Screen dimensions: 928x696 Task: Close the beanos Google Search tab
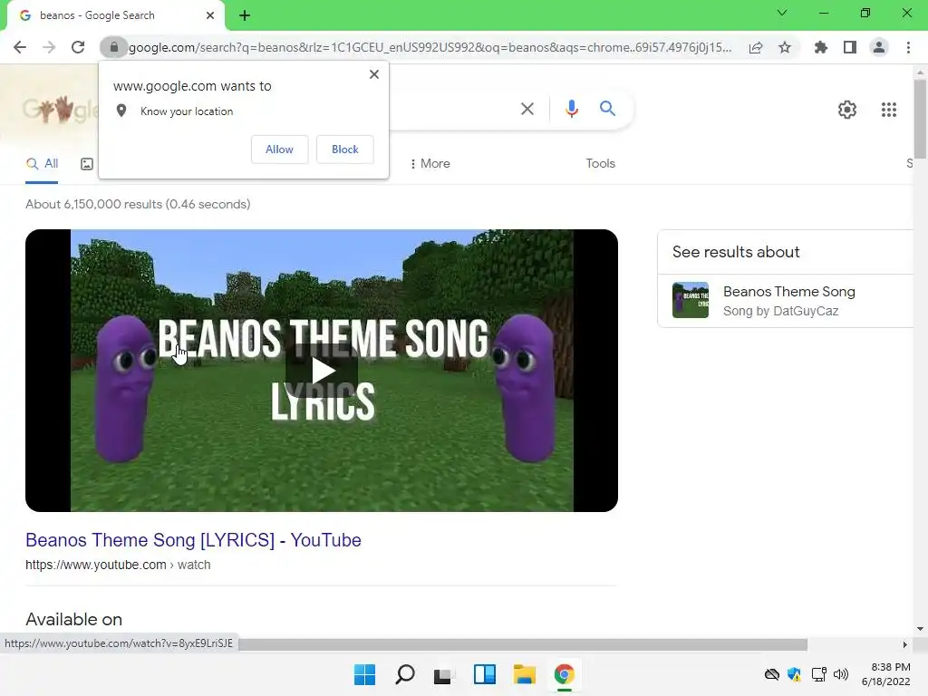click(x=209, y=15)
